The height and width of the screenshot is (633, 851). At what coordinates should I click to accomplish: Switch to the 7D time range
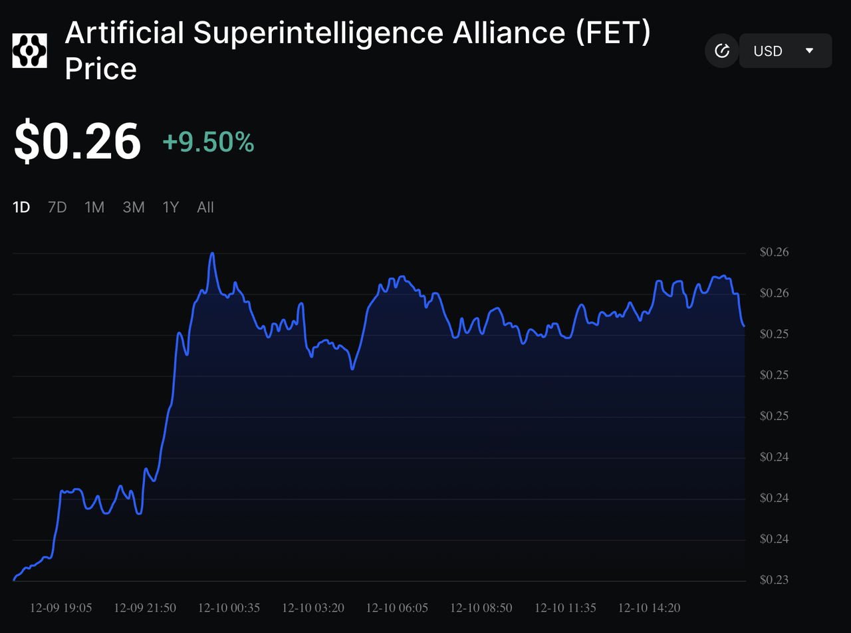coord(57,207)
